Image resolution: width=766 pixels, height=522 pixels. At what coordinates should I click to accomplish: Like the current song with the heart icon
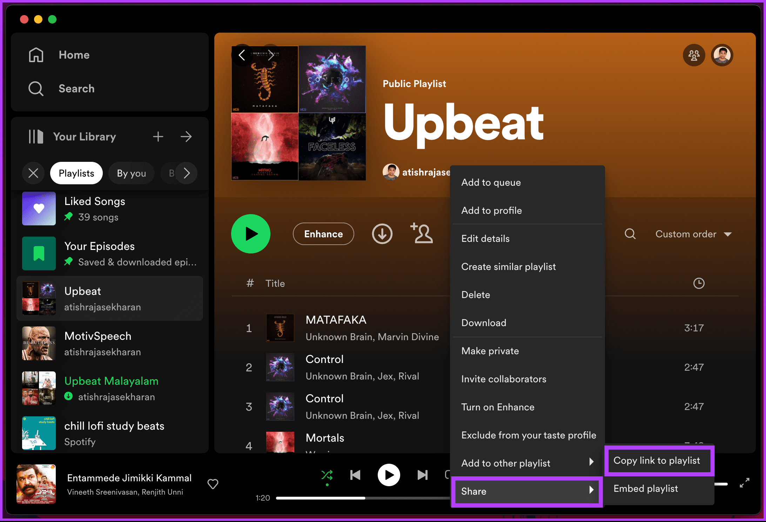(x=213, y=484)
